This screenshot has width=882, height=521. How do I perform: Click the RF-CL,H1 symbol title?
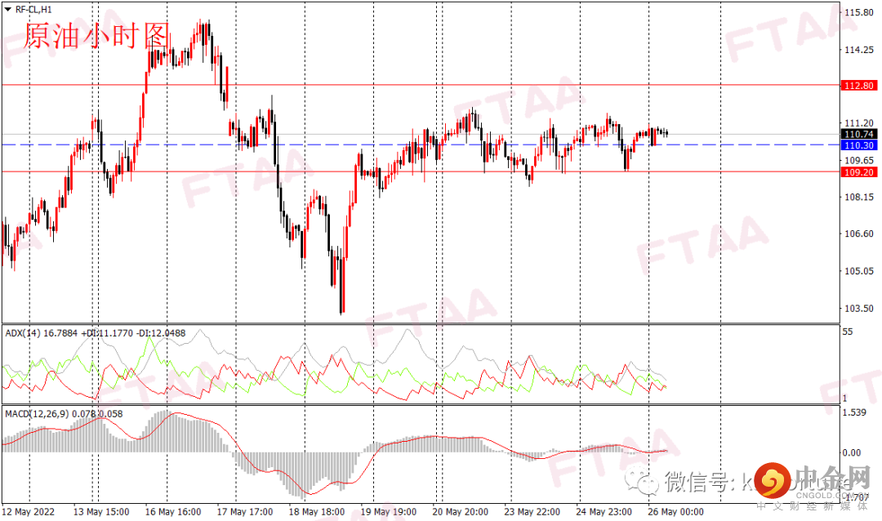(33, 10)
